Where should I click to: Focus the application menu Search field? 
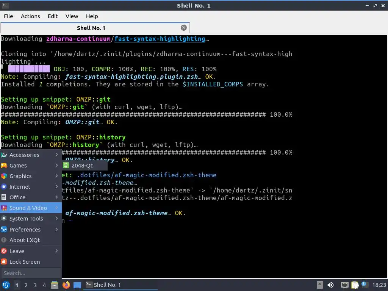tap(31, 273)
